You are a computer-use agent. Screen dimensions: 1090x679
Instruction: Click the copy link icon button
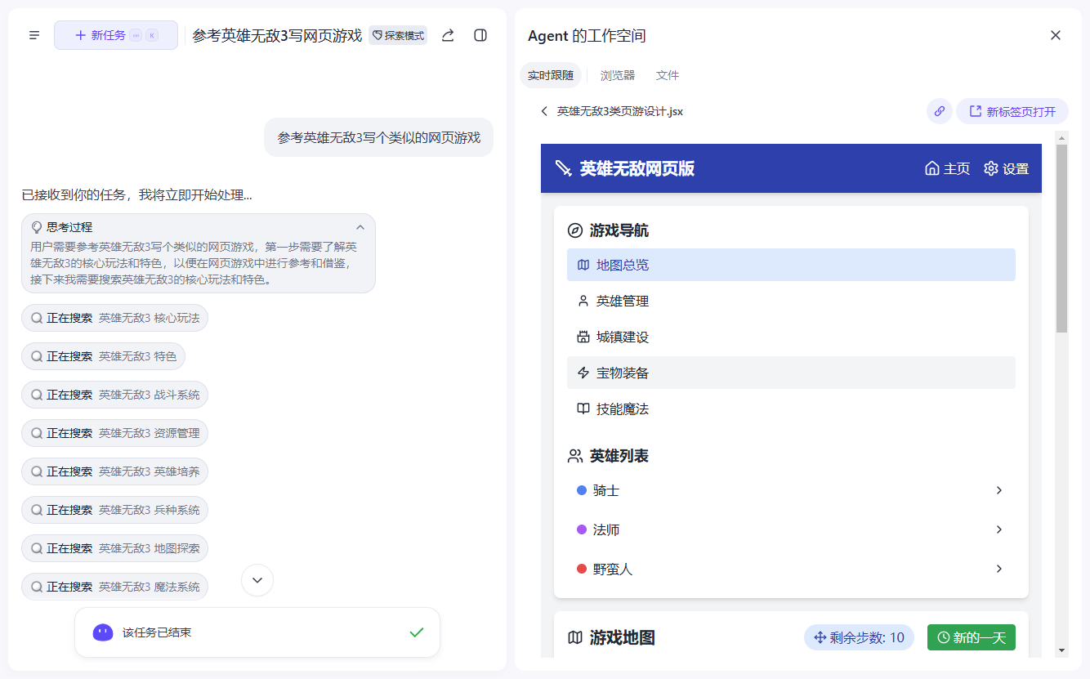click(940, 111)
